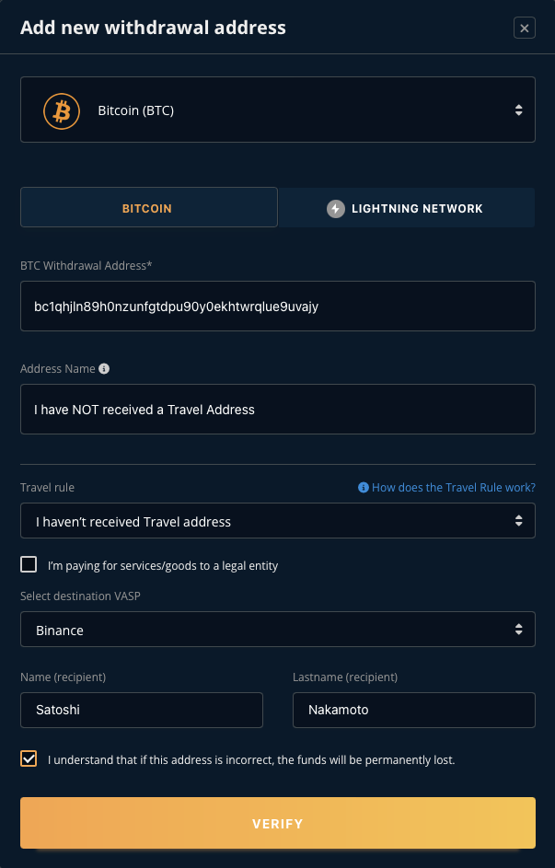Switch to the Lightning Network tab
This screenshot has width=555, height=868.
point(406,208)
